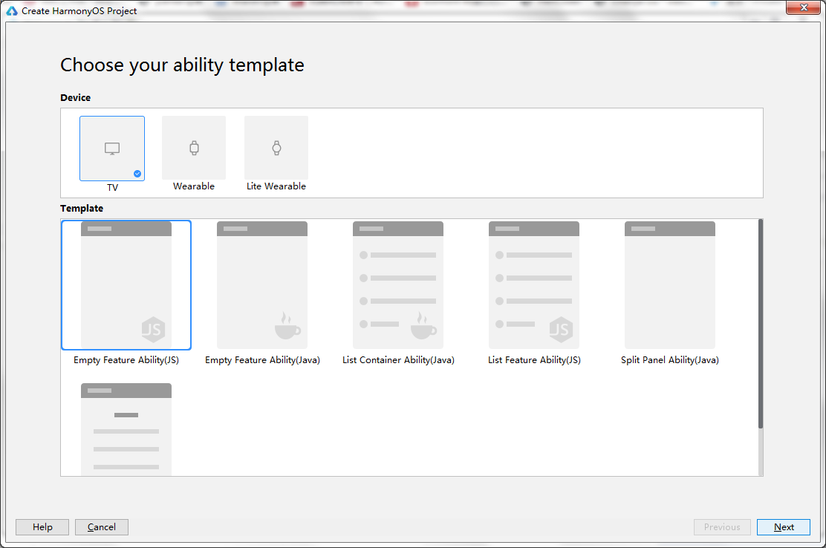Viewport: 826px width, 548px height.
Task: Select the partially visible second-row template
Action: 126,429
